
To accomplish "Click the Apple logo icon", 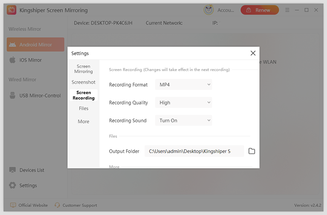I will (13, 60).
